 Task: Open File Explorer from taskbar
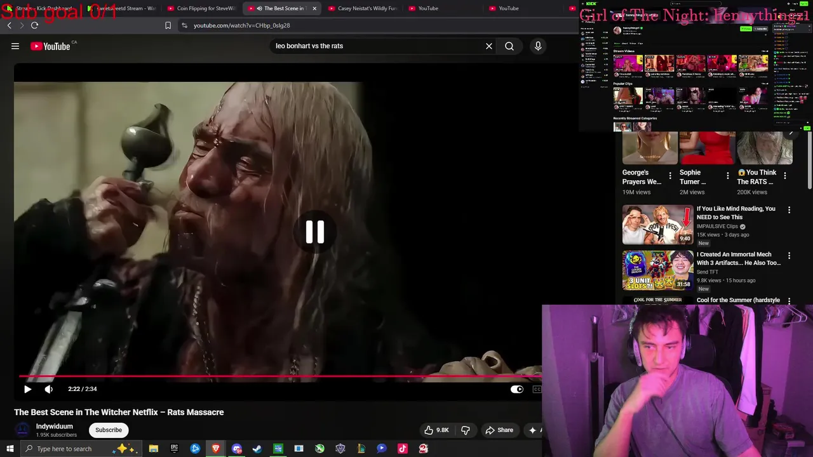(x=153, y=449)
